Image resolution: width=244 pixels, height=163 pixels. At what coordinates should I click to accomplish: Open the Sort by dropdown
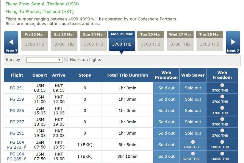tap(44, 60)
